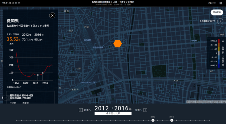Click the 2012 chart data point

pyautogui.click(x=38, y=75)
